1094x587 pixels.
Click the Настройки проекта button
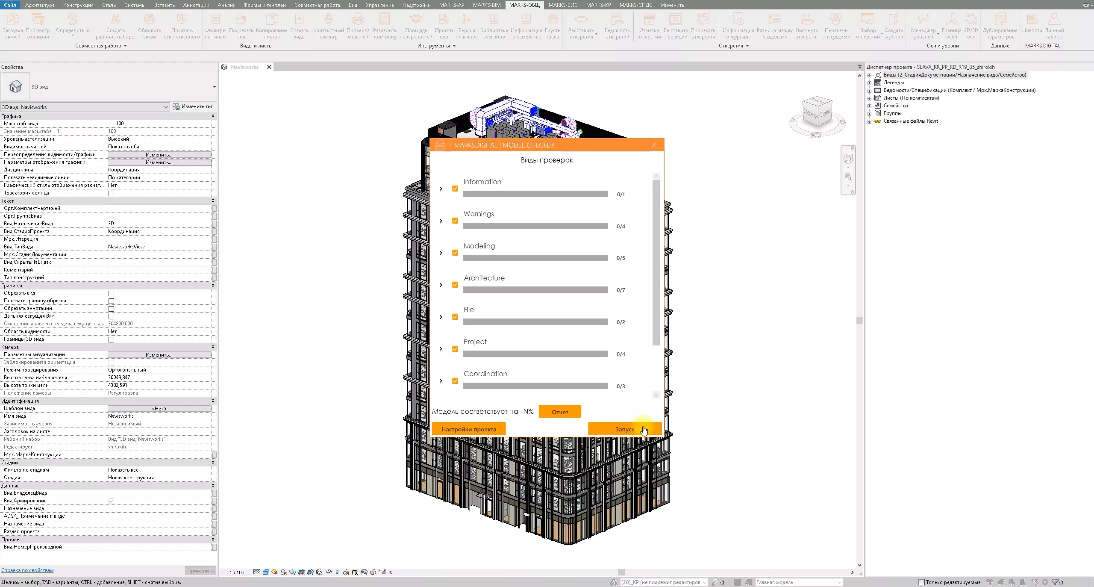click(468, 429)
